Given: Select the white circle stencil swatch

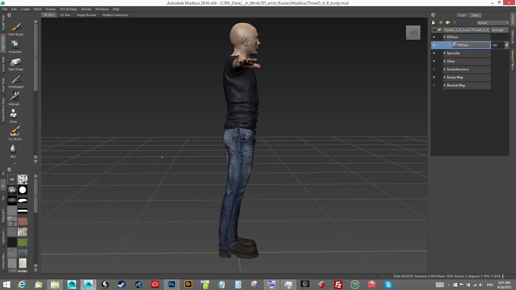Looking at the screenshot, I should tap(23, 190).
